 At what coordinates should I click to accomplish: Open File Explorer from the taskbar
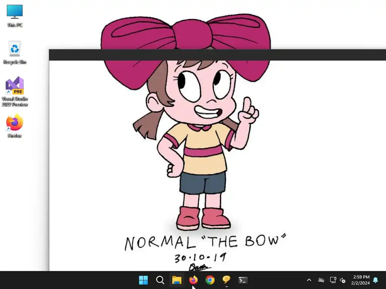(x=177, y=280)
